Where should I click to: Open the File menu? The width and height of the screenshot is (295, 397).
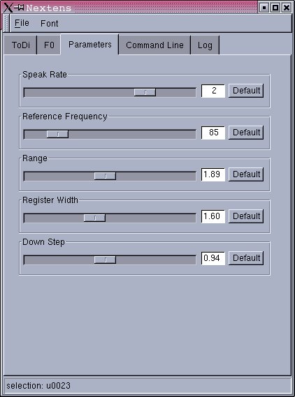click(x=22, y=23)
